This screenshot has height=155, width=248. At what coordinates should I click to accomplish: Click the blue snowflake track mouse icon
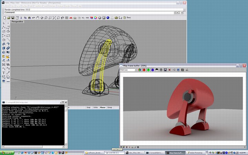tap(178, 70)
